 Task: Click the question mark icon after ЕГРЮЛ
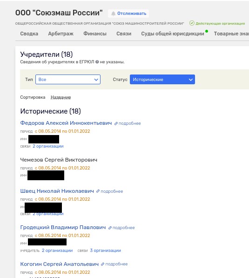(97, 62)
